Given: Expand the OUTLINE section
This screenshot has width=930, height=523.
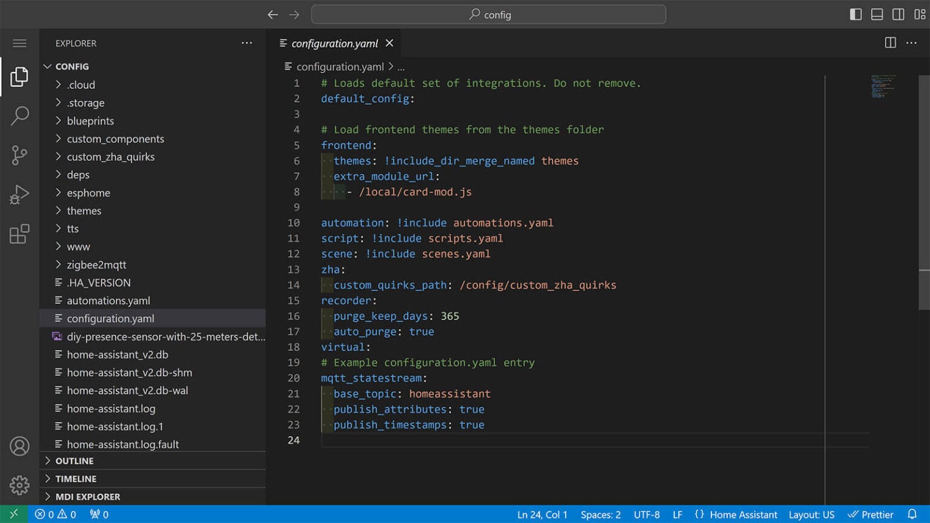Looking at the screenshot, I should (x=74, y=461).
